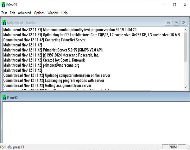This screenshot has width=190, height=150.
Task: Click the NUM indicator in status bar
Action: (x=173, y=147)
